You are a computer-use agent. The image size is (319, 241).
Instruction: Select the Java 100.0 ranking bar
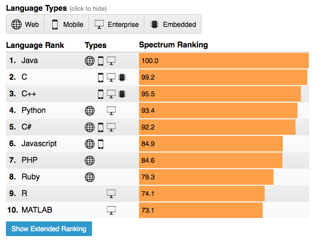(224, 61)
